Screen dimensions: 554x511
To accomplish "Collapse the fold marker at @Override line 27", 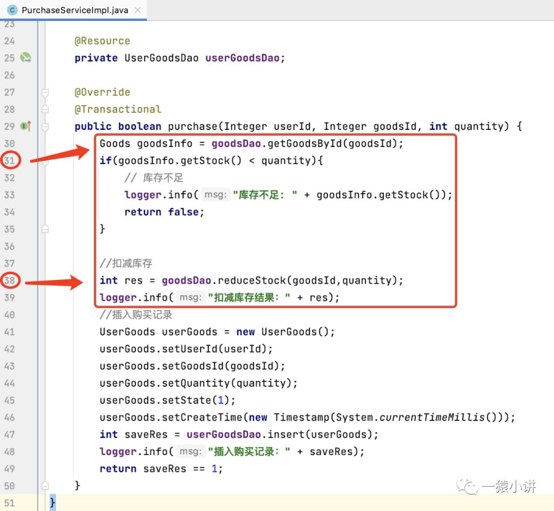I will point(45,92).
